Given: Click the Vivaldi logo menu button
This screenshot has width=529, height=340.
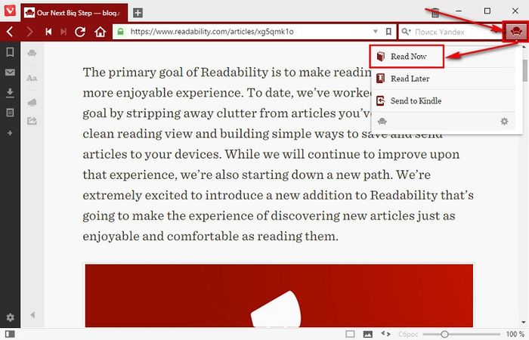Looking at the screenshot, I should click(9, 12).
